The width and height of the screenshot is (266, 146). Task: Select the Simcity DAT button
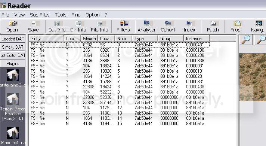click(x=13, y=47)
